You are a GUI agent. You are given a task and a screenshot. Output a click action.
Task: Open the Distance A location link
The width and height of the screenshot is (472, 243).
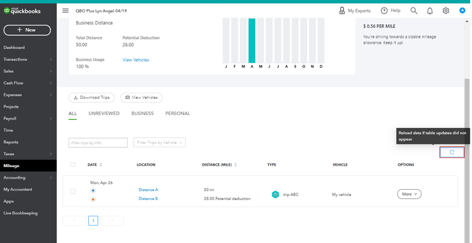(148, 190)
